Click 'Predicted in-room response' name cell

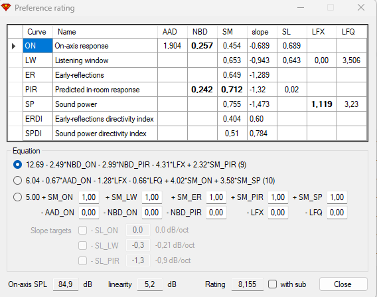[x=105, y=90]
